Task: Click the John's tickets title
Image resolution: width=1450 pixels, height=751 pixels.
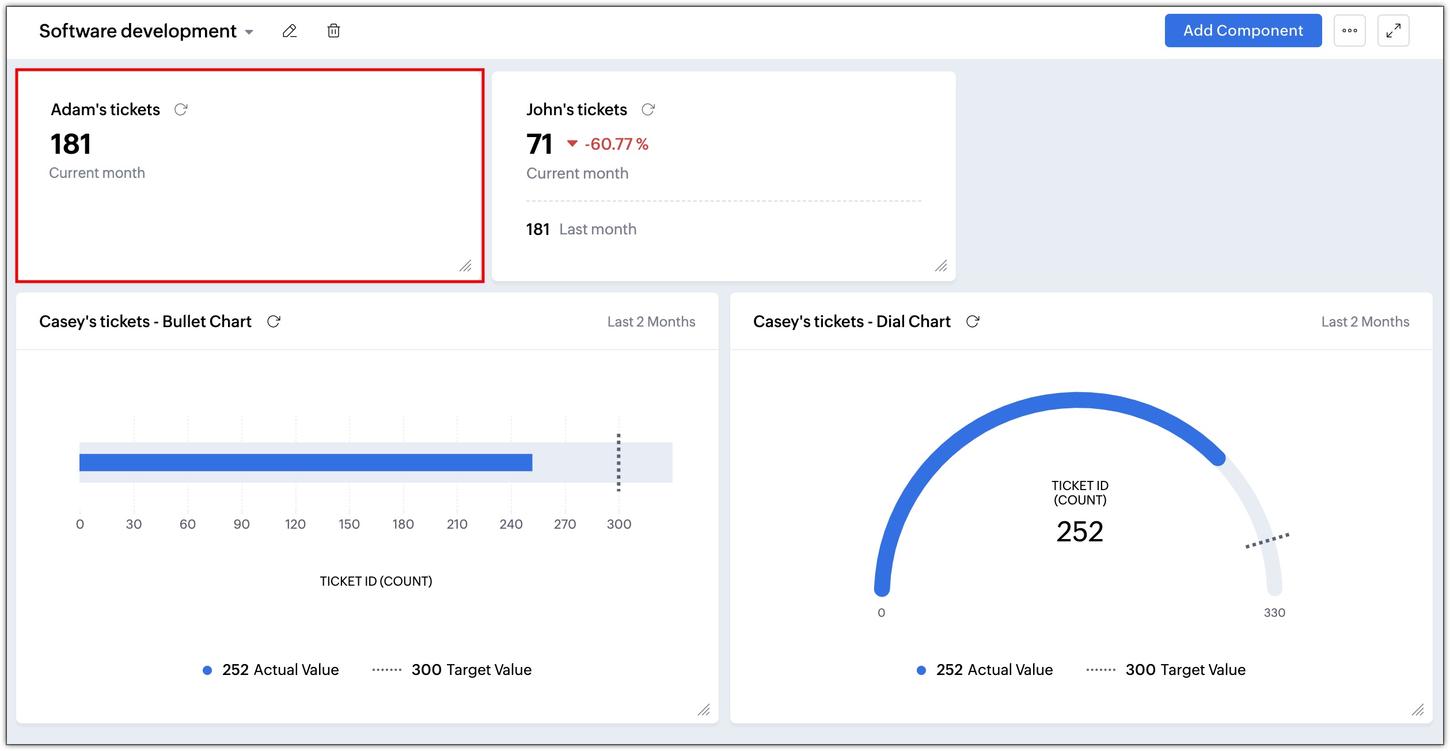Action: 576,109
